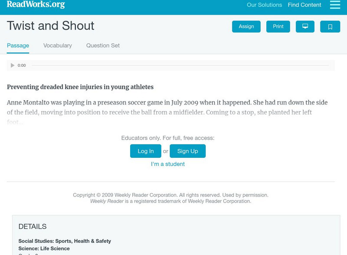Click the projector display icon
Screen dimensions: 347x255
[x=306, y=26]
